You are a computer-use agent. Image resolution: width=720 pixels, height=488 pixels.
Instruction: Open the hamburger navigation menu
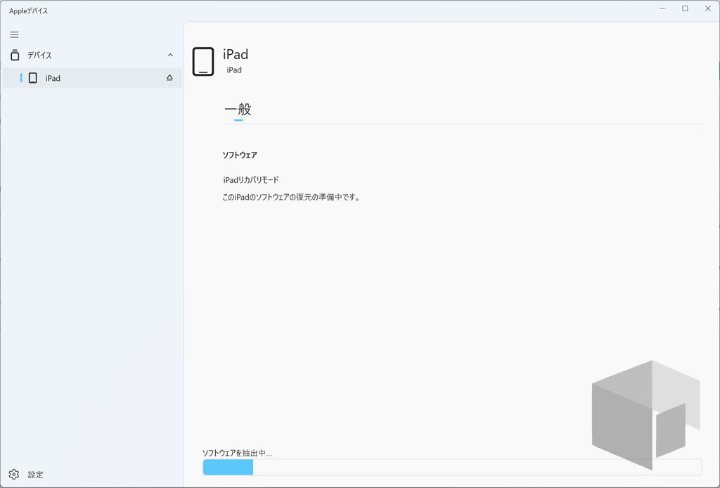pyautogui.click(x=14, y=35)
